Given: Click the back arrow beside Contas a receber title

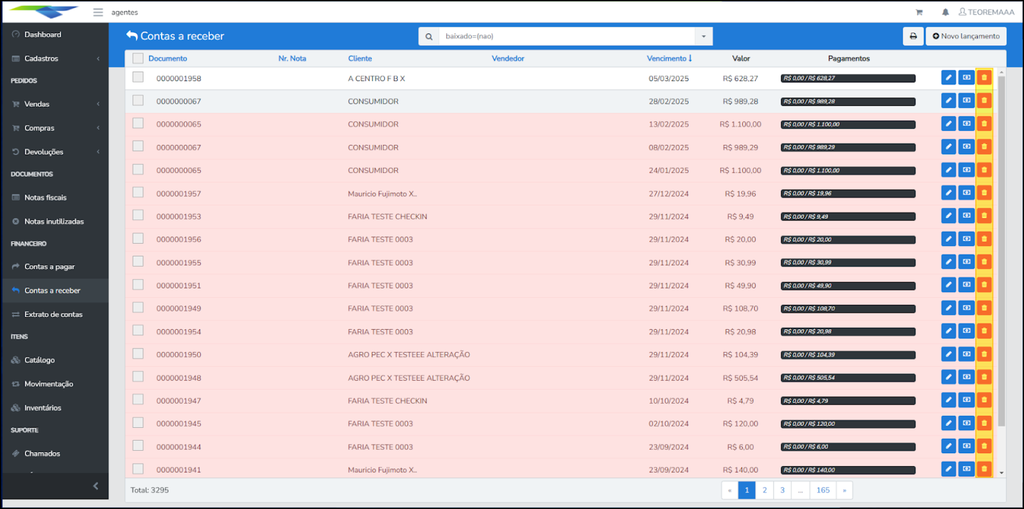Looking at the screenshot, I should coord(132,35).
